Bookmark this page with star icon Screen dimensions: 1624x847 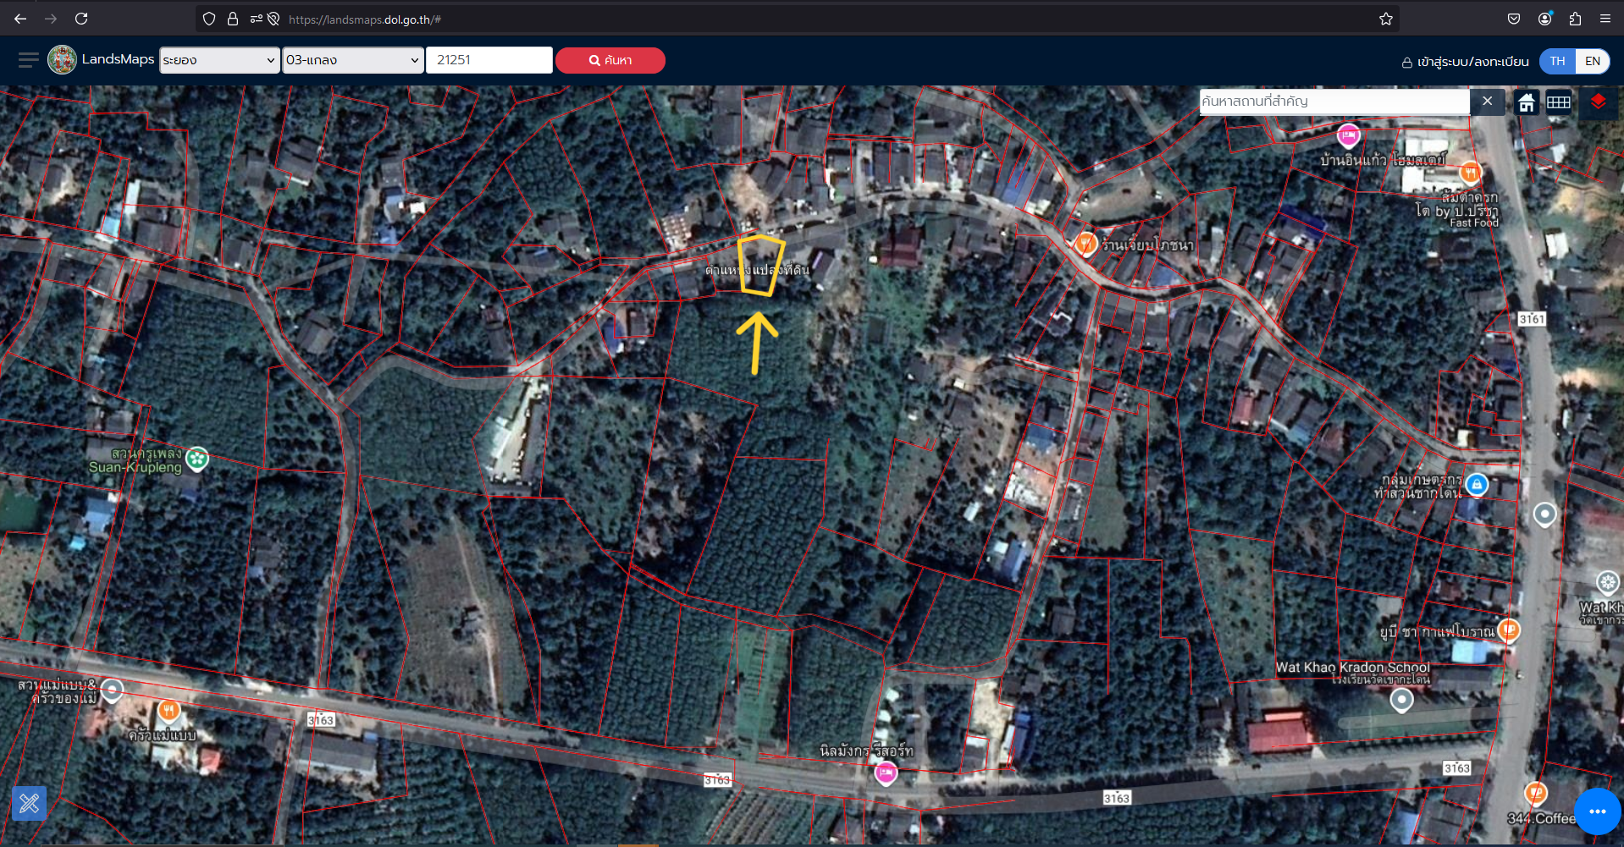[x=1385, y=19]
